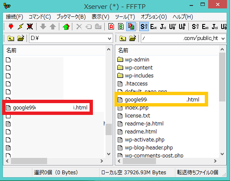Click the X Delete icon in toolbar
This screenshot has height=181, width=230.
pos(79,27)
